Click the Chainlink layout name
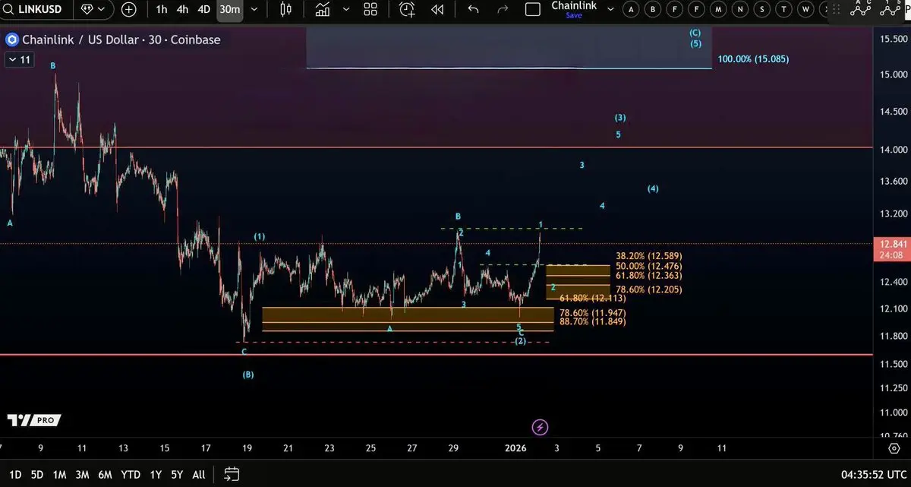The image size is (911, 487). click(574, 5)
